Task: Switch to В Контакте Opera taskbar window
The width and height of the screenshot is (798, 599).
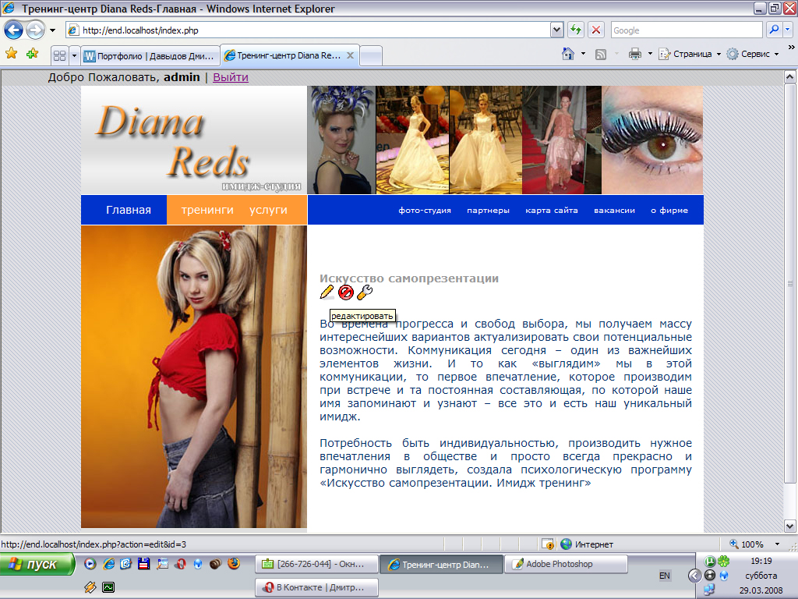Action: [x=316, y=587]
